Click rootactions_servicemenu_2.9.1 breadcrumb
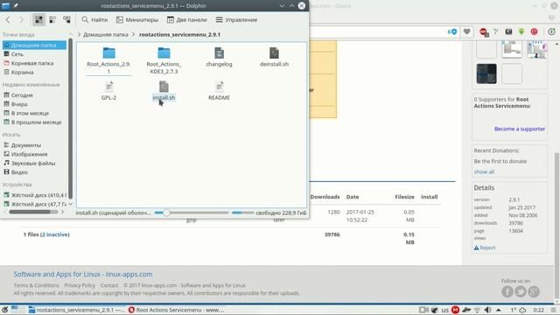This screenshot has height=315, width=560. (x=179, y=35)
